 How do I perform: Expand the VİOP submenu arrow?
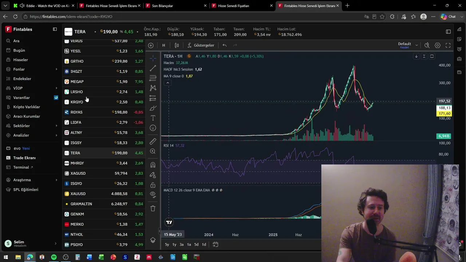pos(56,88)
